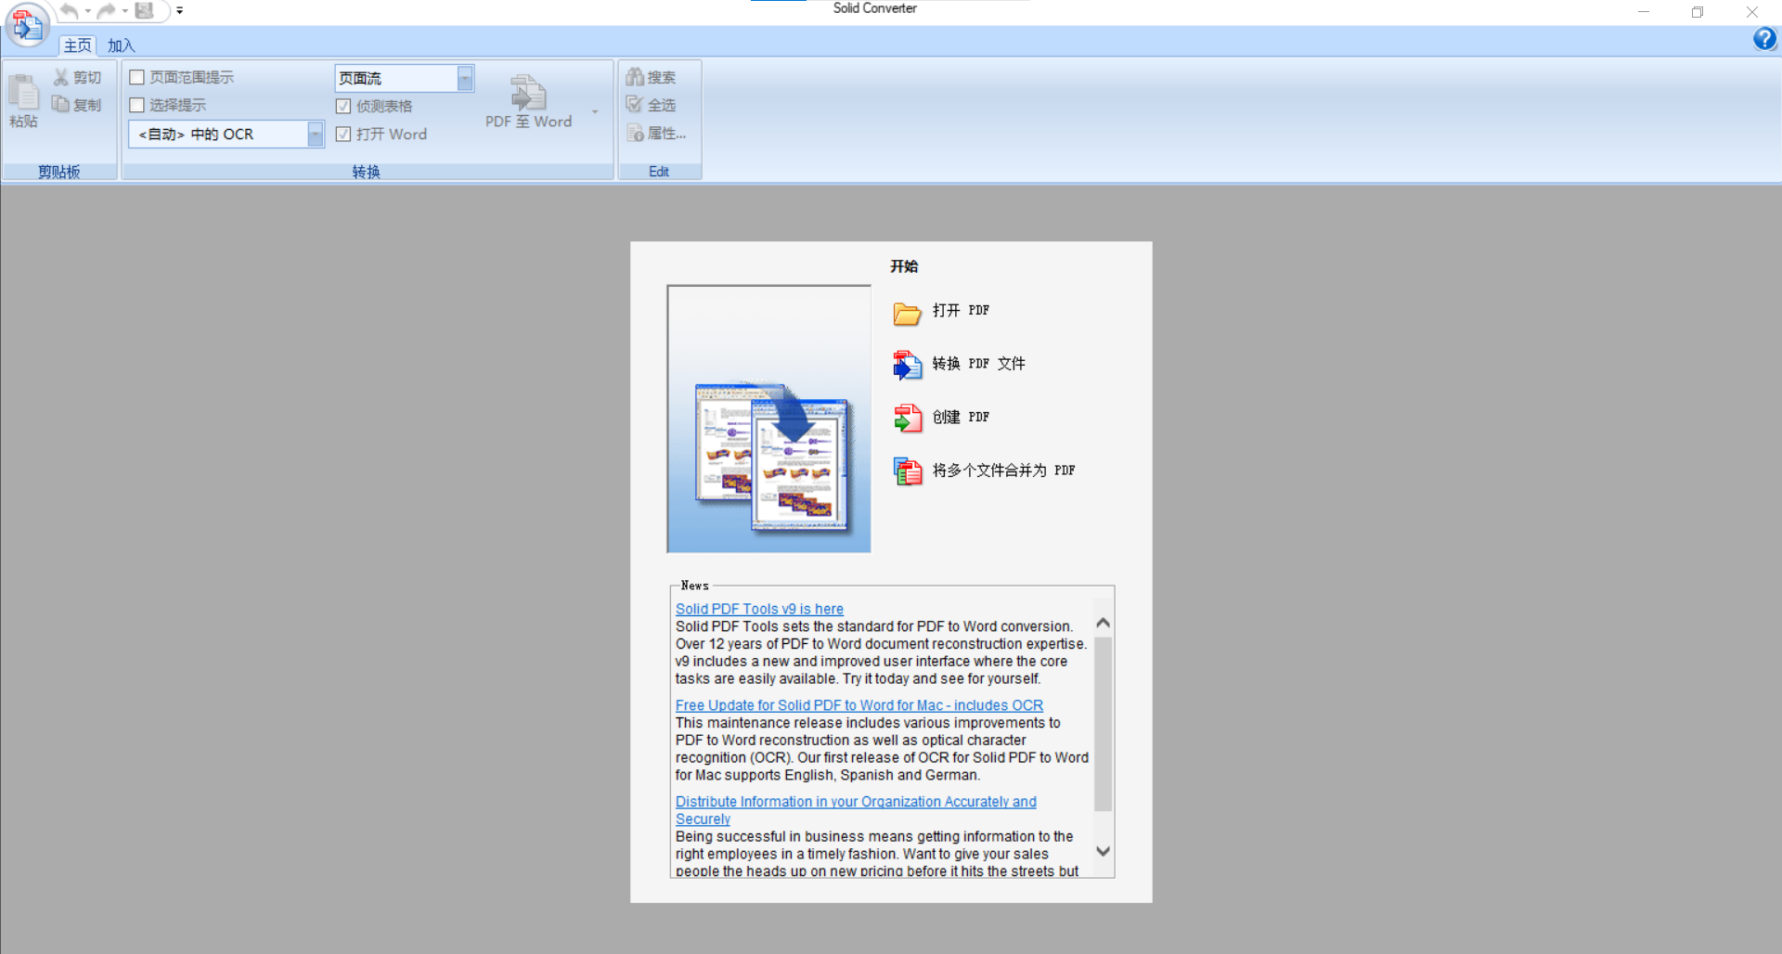1782x954 pixels.
Task: Enable the 页面范围提示 checkbox
Action: pyautogui.click(x=137, y=78)
